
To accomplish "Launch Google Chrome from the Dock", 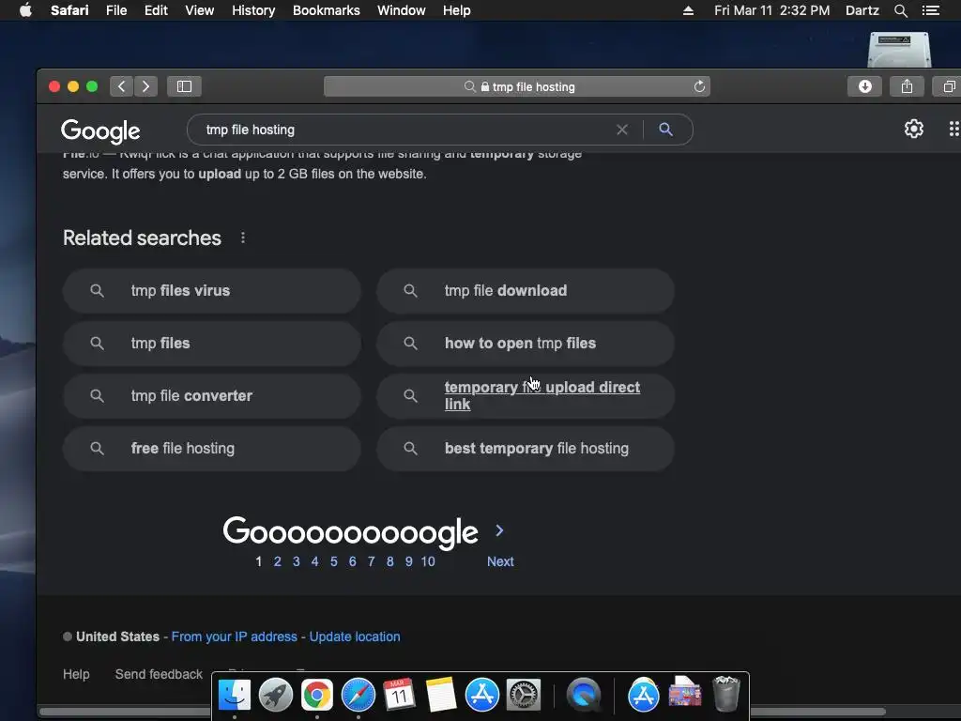I will [317, 696].
